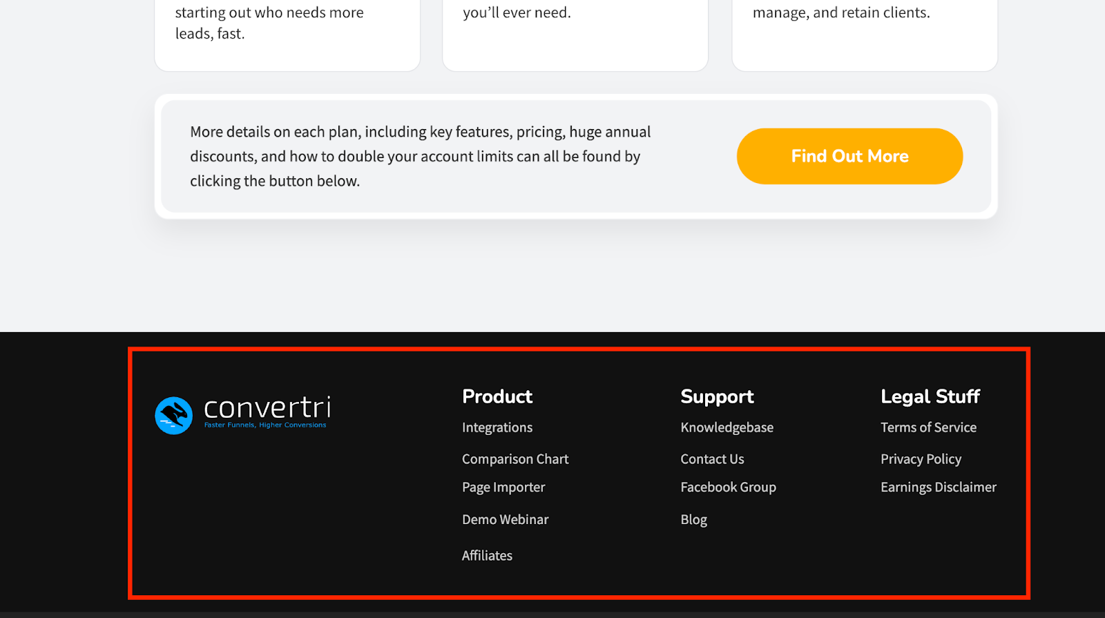Screen dimensions: 1105x618
Task: Open the Integrations footer link
Action: coord(497,427)
